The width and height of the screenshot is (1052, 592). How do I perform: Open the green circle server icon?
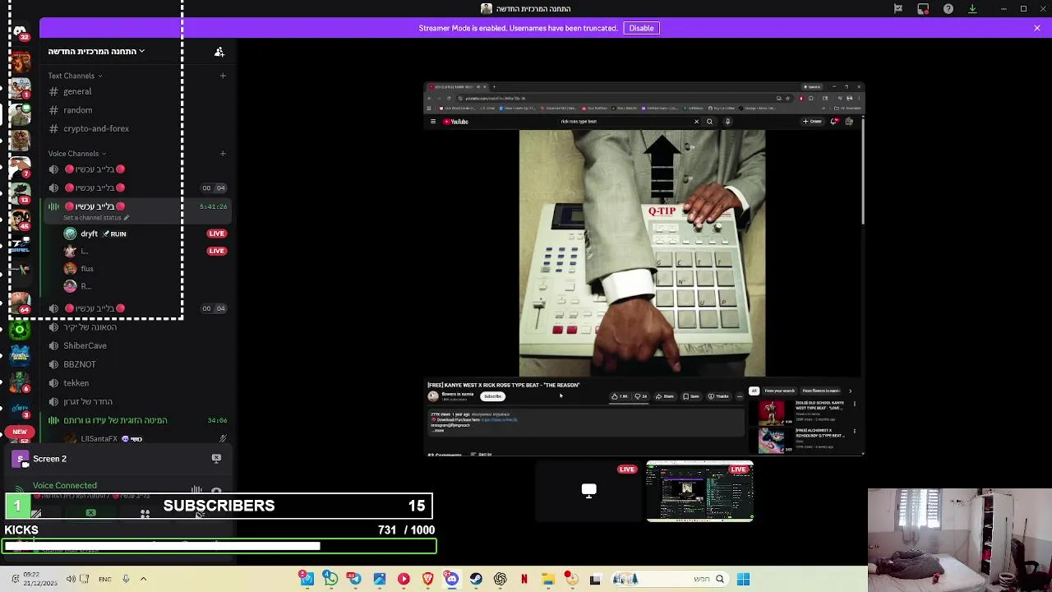(x=20, y=330)
